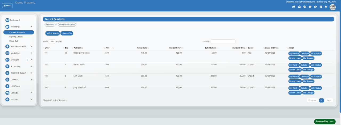Expand the Marketing menu chevron
Screen dimensions: 341x125
click(32, 53)
